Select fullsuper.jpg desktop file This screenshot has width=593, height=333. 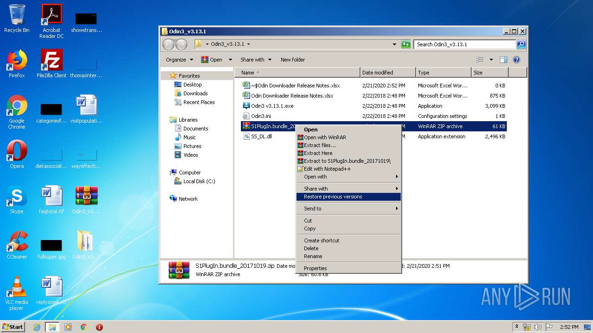click(51, 249)
